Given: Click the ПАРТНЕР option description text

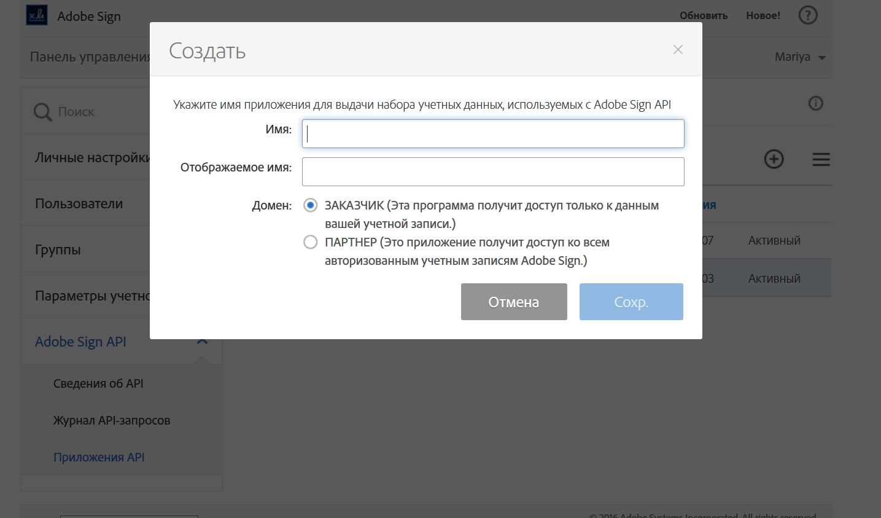Looking at the screenshot, I should [x=467, y=251].
